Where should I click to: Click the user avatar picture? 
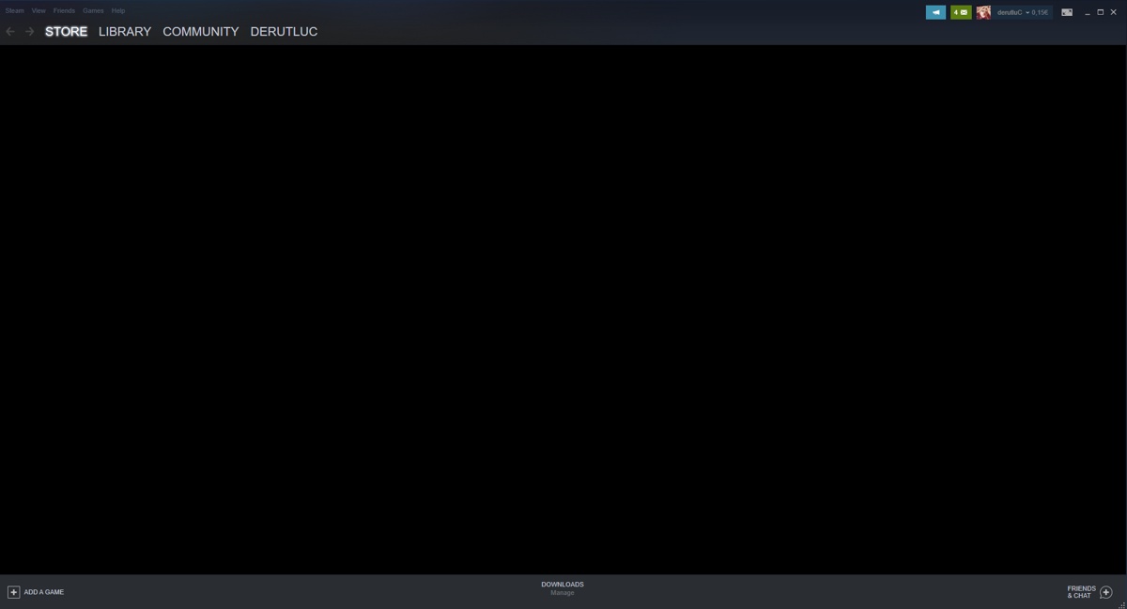(x=983, y=12)
